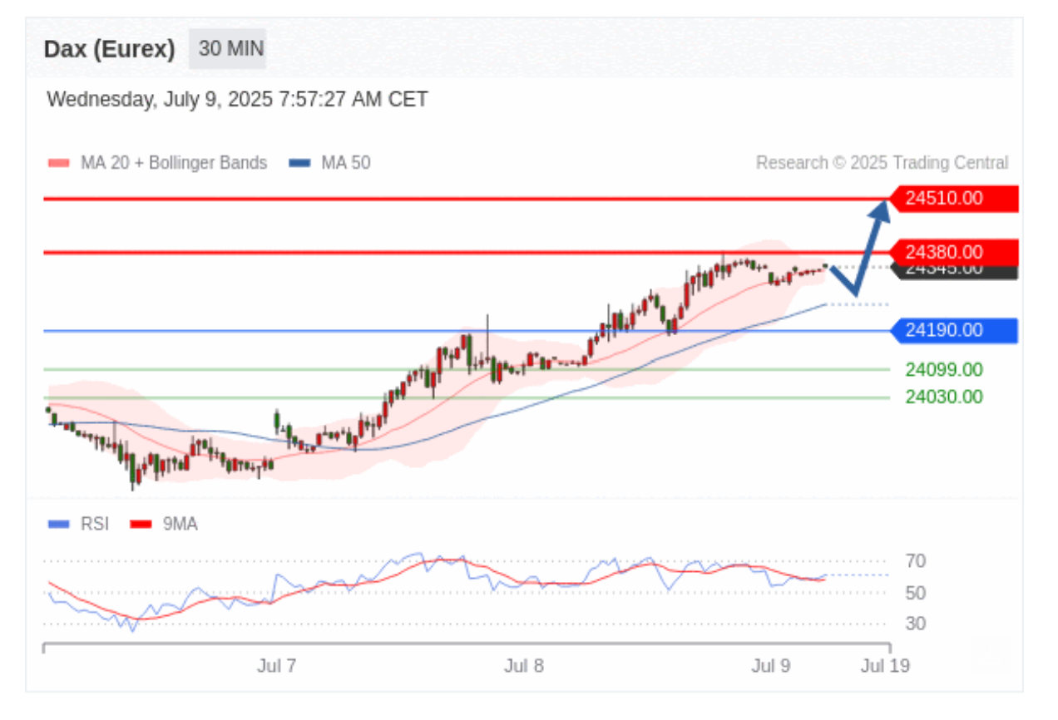The width and height of the screenshot is (1058, 720).
Task: Click the Jul 7 date marker
Action: coord(277,666)
